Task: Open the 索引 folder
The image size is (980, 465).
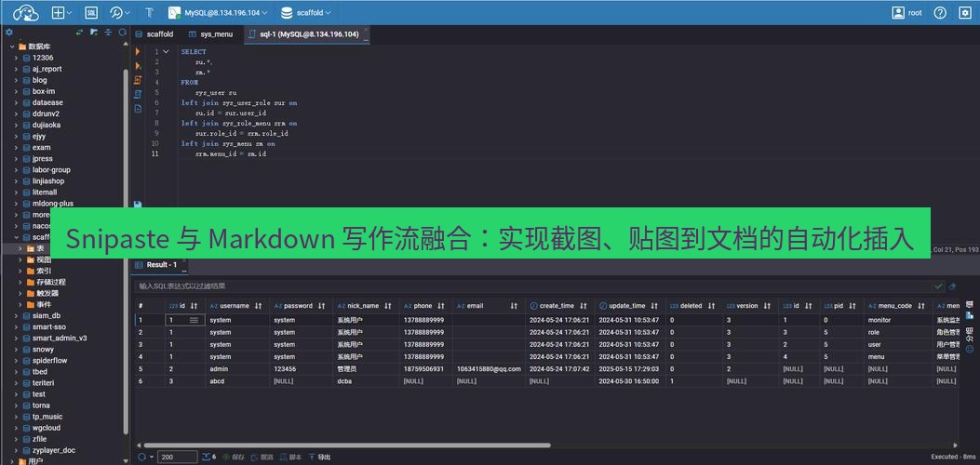Action: (x=43, y=271)
